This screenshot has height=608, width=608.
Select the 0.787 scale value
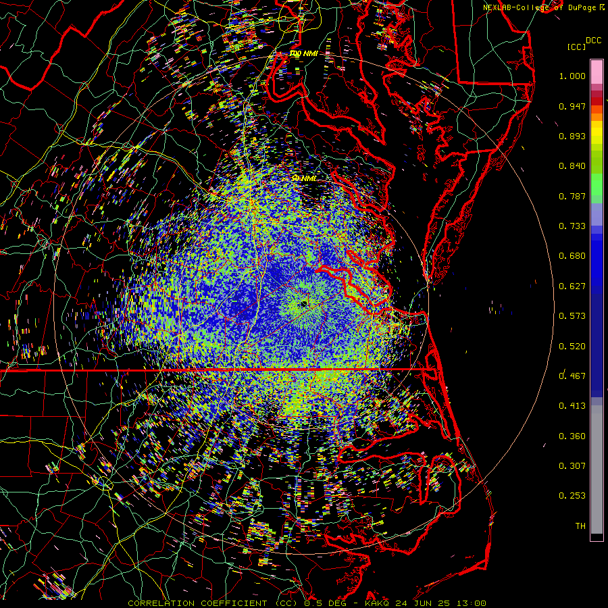point(572,196)
